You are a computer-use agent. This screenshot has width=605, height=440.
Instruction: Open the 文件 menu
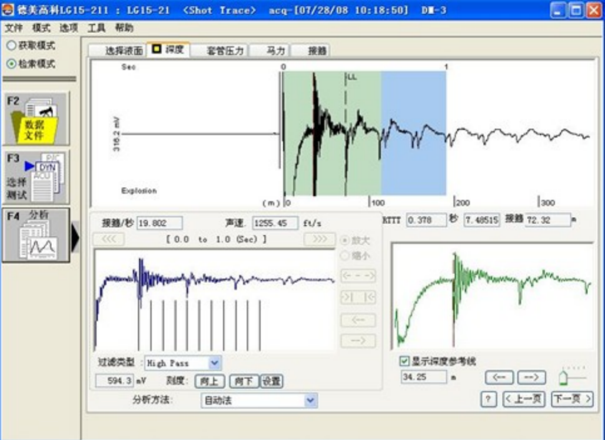tap(13, 28)
